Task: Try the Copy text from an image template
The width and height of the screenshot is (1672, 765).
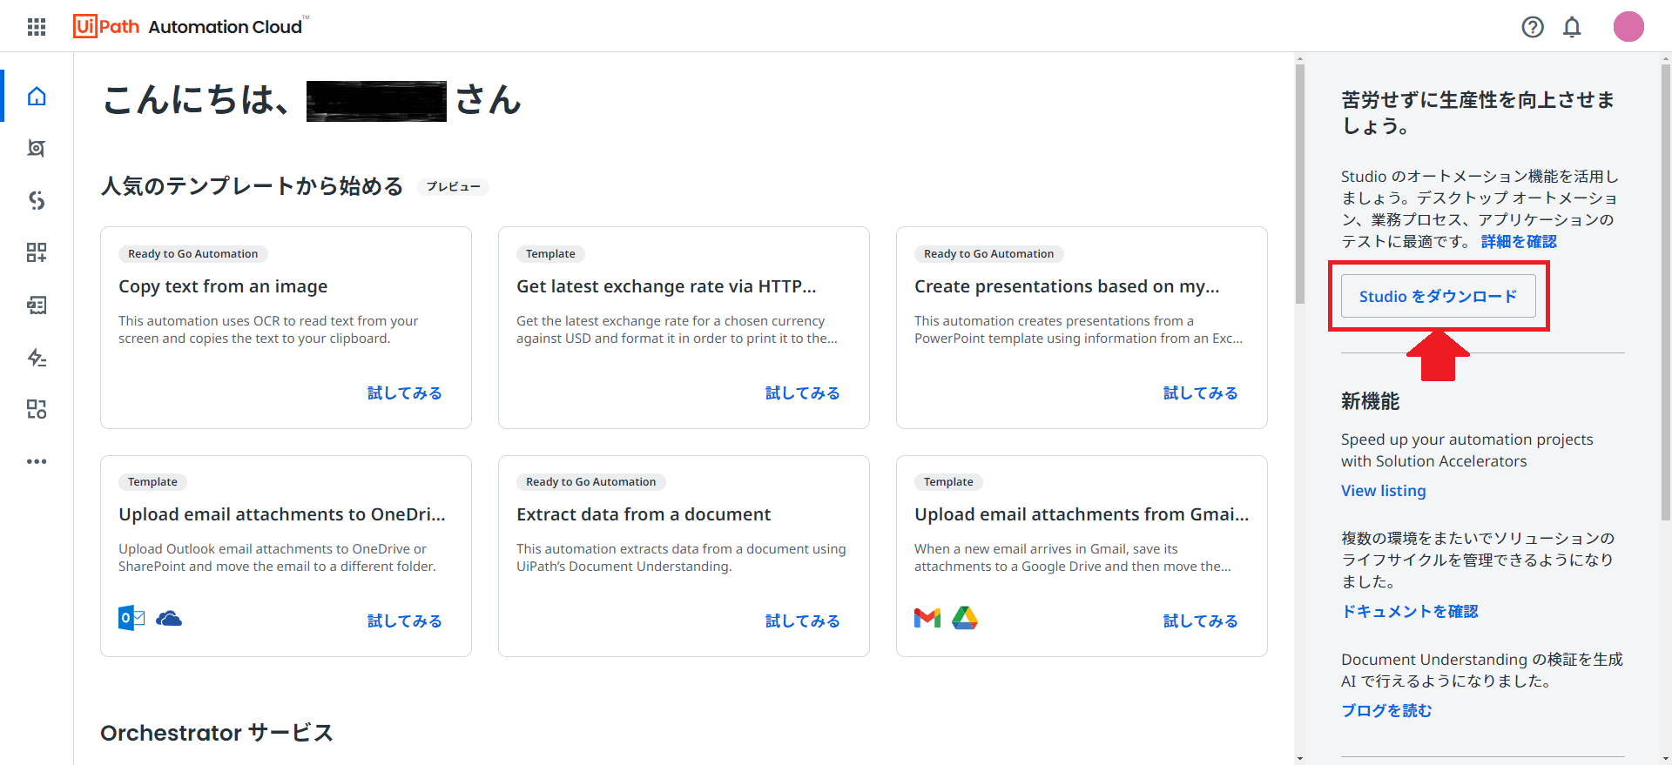Action: click(404, 393)
